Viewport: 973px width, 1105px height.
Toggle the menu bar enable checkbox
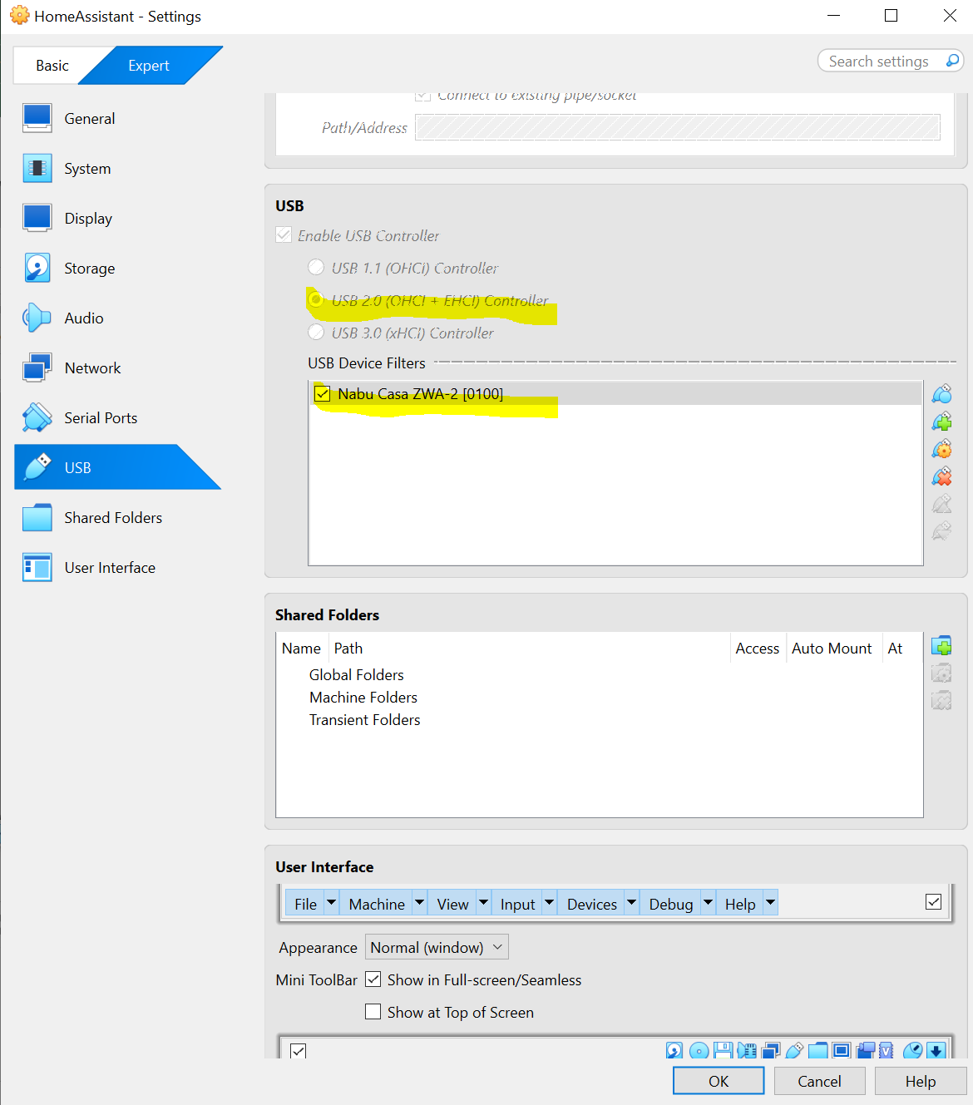[x=934, y=902]
